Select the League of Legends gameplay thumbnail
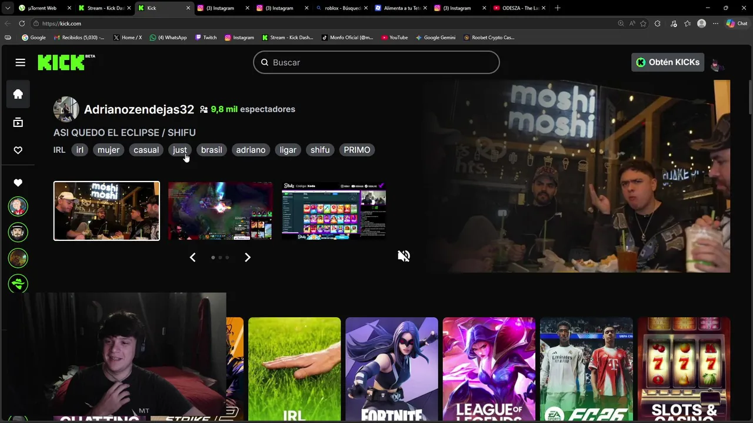The height and width of the screenshot is (423, 753). point(220,211)
